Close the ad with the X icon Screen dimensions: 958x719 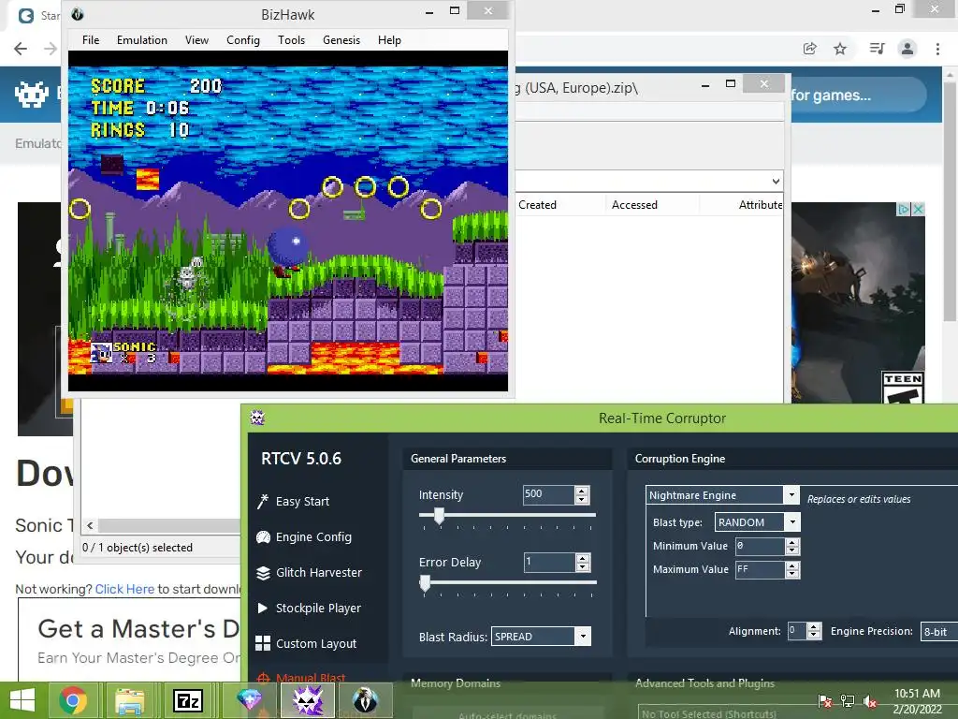coord(918,209)
